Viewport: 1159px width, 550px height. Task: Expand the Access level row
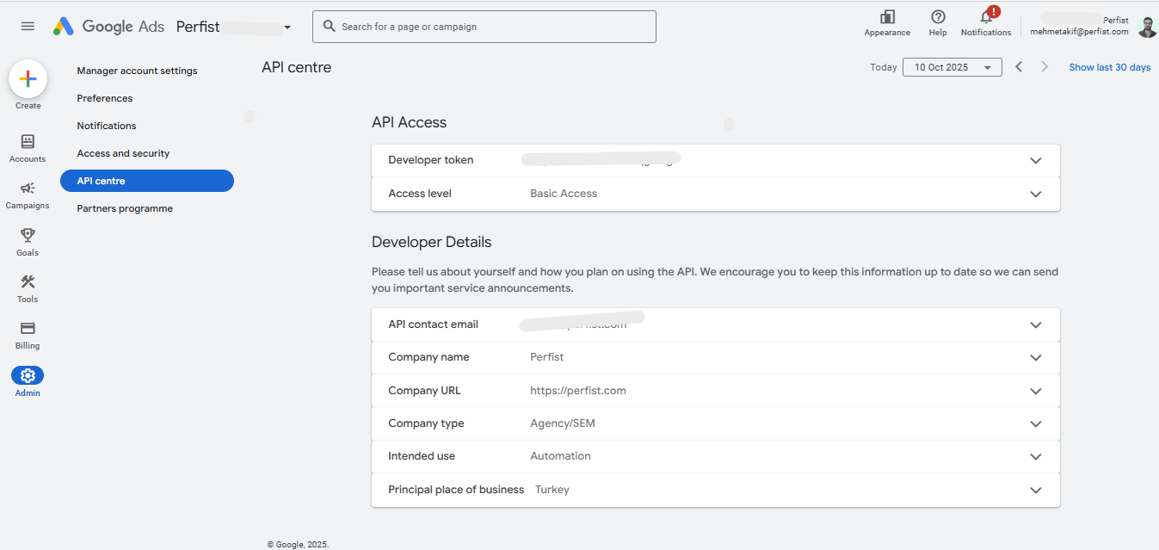[1035, 195]
